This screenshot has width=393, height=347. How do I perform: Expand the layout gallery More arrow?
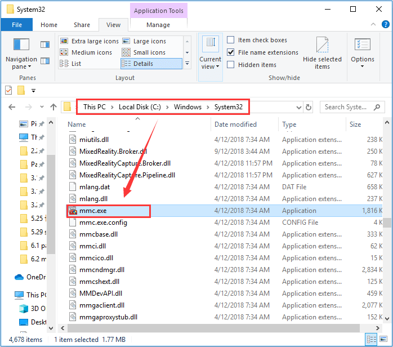[x=187, y=64]
